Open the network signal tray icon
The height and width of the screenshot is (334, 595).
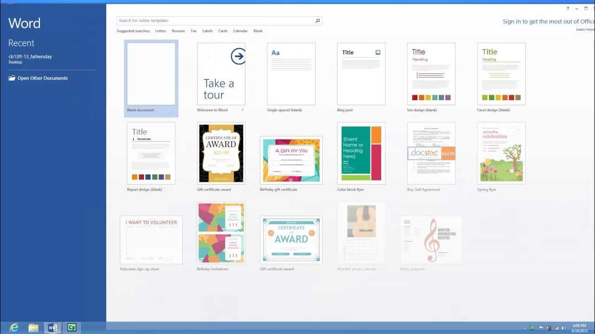point(556,328)
